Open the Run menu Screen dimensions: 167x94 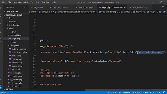tap(37, 2)
